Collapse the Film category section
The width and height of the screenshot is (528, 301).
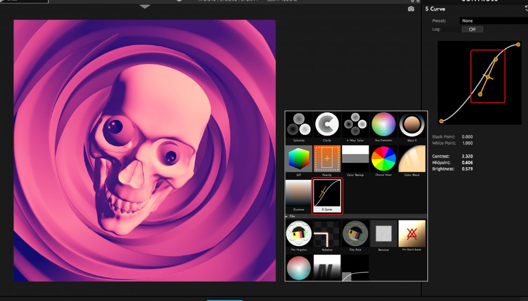tap(287, 216)
